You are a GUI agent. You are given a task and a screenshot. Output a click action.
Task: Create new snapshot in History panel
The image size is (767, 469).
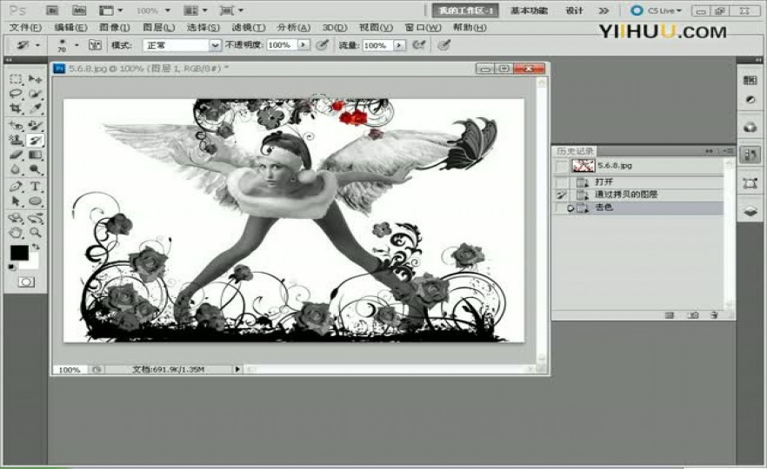[692, 315]
